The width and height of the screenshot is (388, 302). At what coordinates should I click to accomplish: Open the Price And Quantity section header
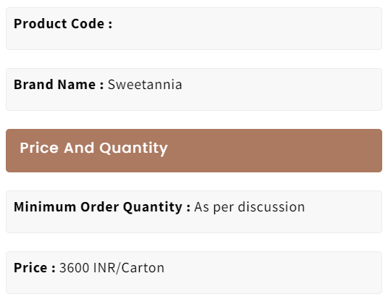(x=94, y=148)
